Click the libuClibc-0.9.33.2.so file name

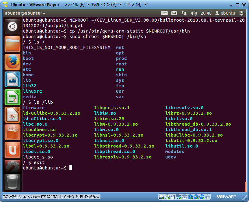tap(194, 135)
